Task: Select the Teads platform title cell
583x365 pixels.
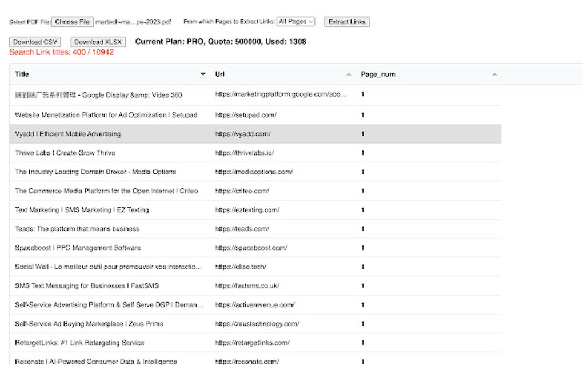Action: 77,229
